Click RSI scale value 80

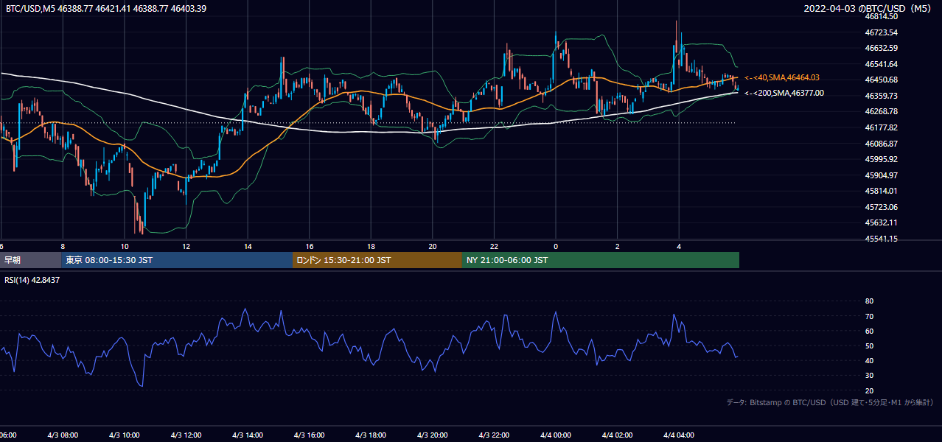tap(869, 301)
